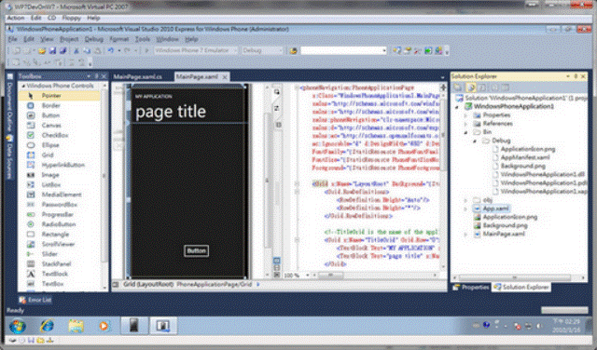Open the Debug configuration dropdown
The image size is (597, 350).
(263, 50)
